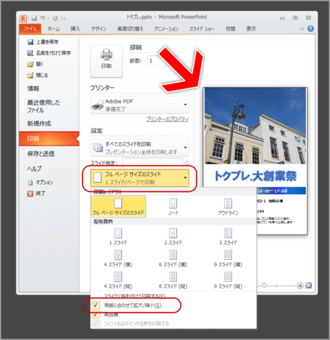
Task: Open the Adobe PDF printer dropdown
Action: [140, 105]
